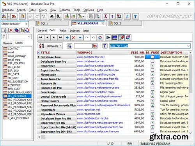
Task: Toggle IS_FREE checkbox for Hanoi Towers row
Action: [152, 101]
